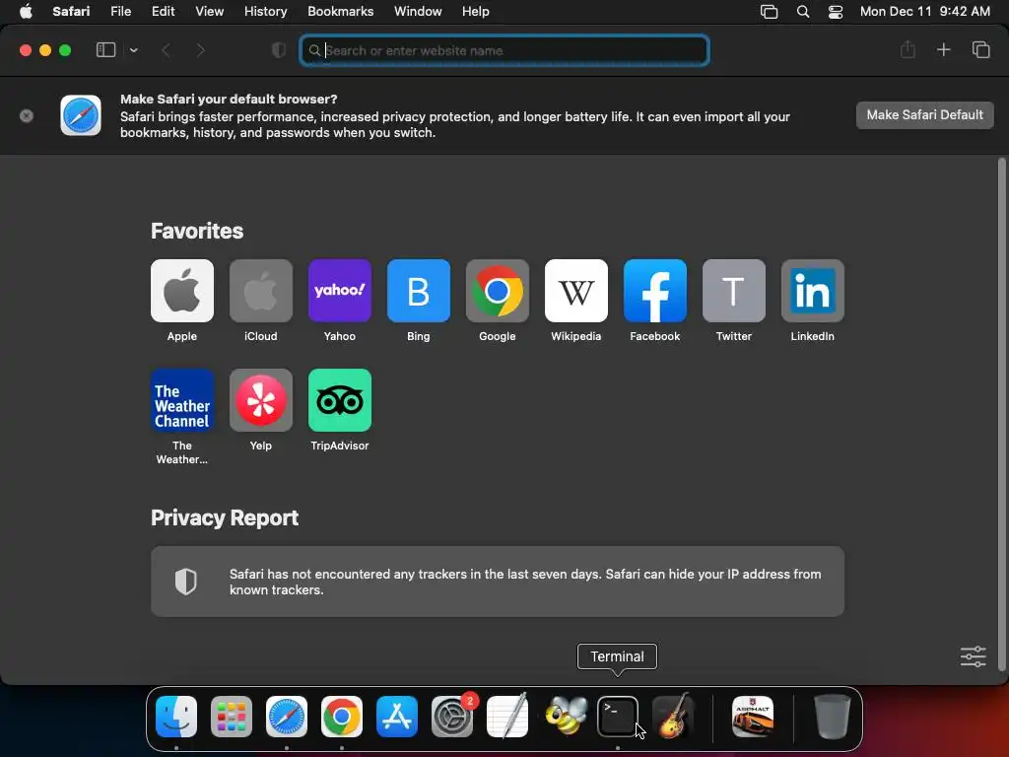Image resolution: width=1009 pixels, height=757 pixels.
Task: Open the Asphalt game in the Dock
Action: (x=753, y=717)
